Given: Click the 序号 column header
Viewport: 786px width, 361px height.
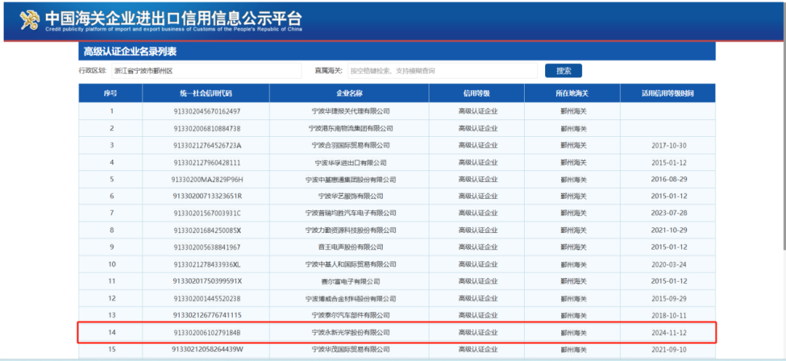Looking at the screenshot, I should tap(111, 93).
